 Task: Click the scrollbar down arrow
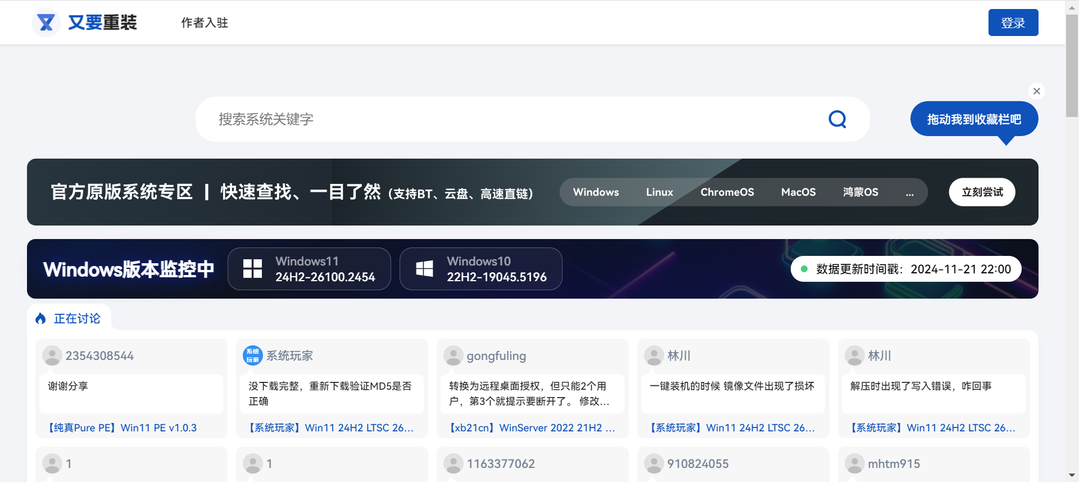pyautogui.click(x=1072, y=476)
